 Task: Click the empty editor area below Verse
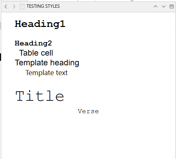tap(88, 137)
